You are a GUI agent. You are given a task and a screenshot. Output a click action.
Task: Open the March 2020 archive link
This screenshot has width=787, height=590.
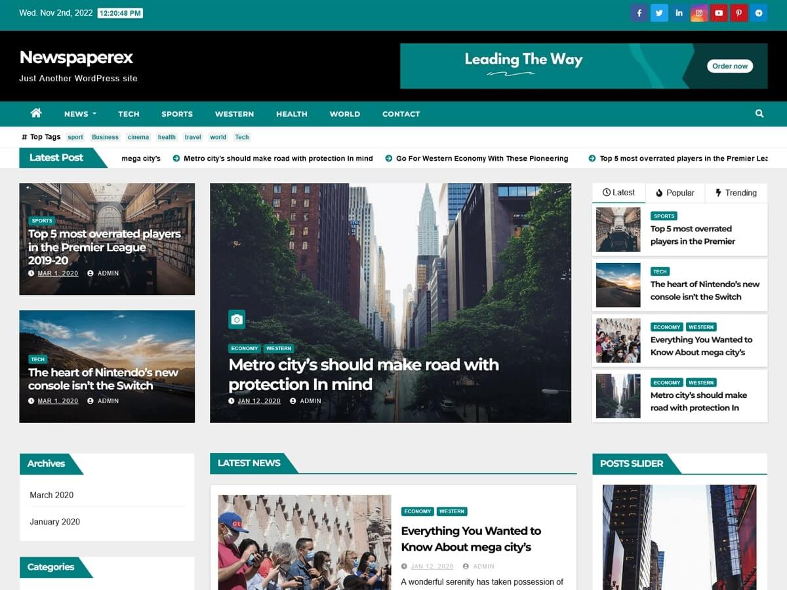click(51, 495)
